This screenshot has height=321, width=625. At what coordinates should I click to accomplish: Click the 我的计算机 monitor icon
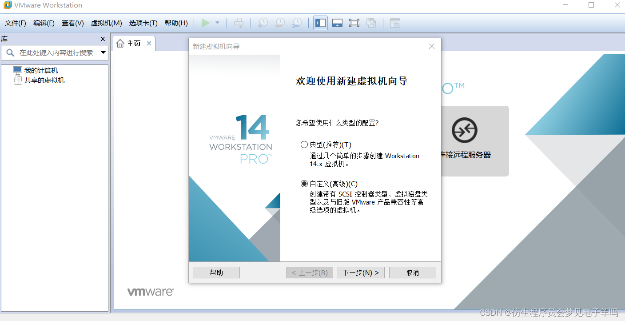click(18, 70)
